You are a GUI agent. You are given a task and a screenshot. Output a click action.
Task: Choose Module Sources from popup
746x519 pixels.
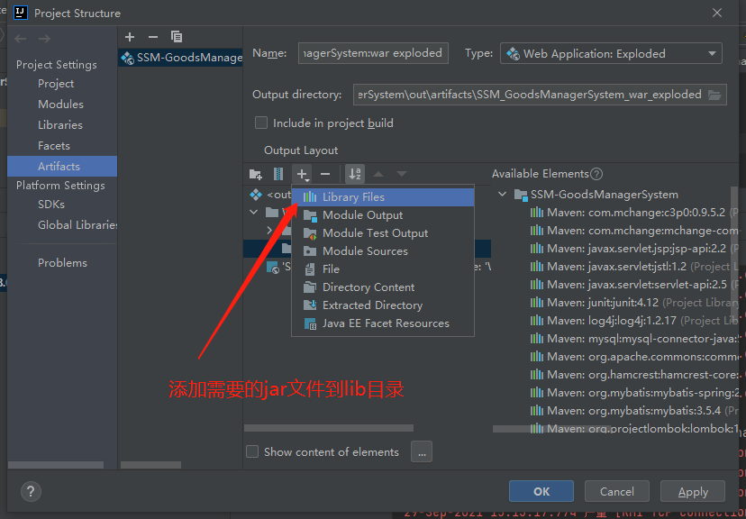click(x=383, y=251)
